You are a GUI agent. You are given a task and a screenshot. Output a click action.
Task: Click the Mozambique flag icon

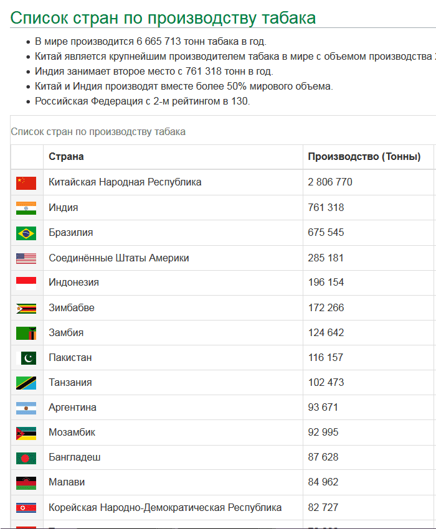(x=26, y=433)
